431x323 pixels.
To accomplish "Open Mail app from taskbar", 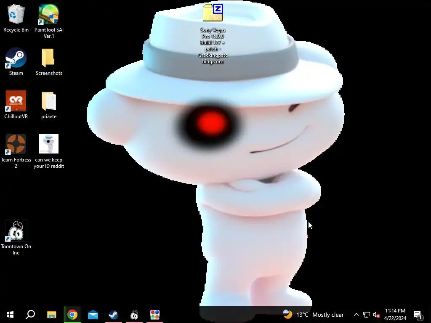I will [x=93, y=315].
